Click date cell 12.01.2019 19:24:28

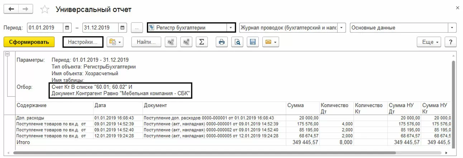(x=118, y=136)
